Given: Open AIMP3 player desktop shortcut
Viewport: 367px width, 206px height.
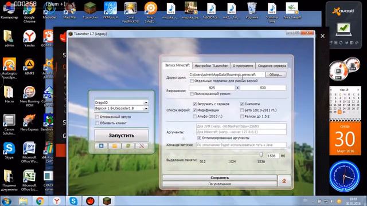Looking at the screenshot, I should (x=29, y=66).
